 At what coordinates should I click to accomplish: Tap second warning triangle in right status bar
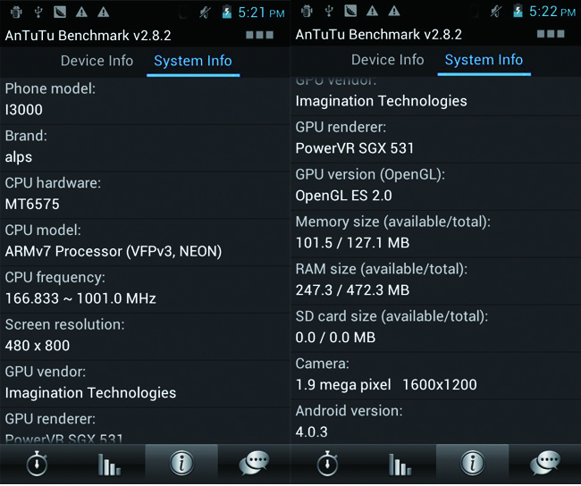click(x=394, y=11)
